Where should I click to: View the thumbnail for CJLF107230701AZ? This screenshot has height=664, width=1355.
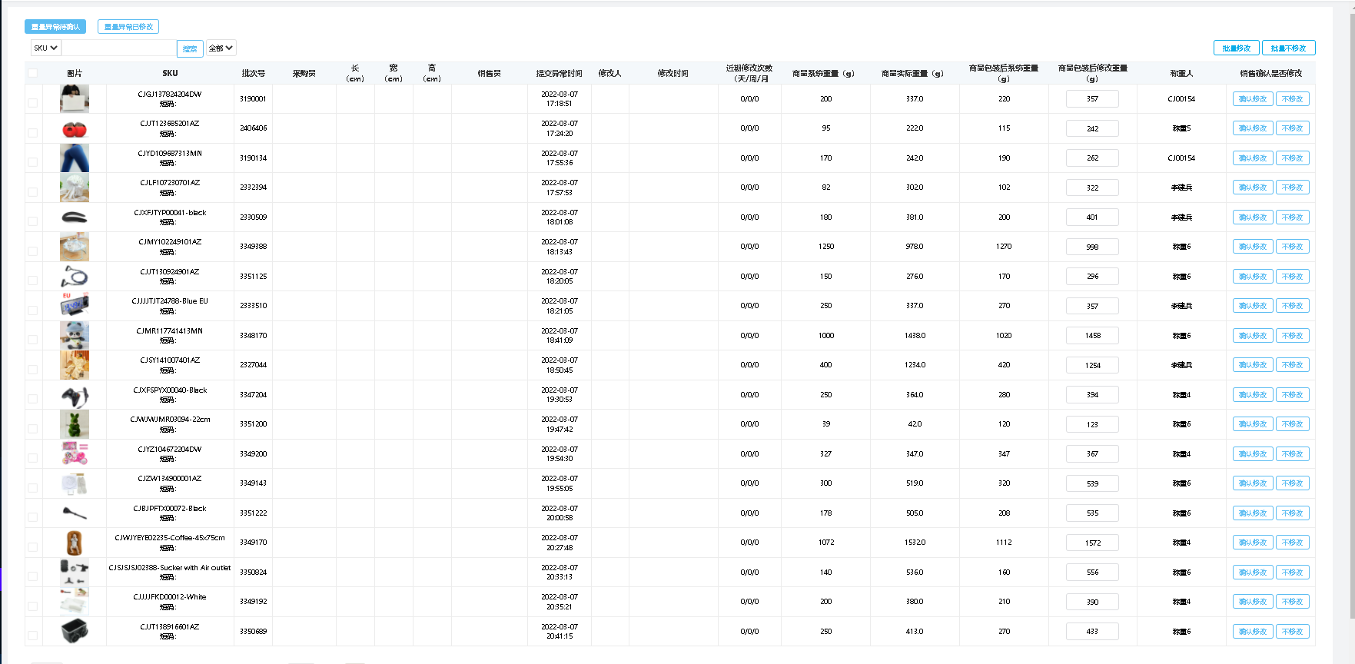[x=75, y=188]
